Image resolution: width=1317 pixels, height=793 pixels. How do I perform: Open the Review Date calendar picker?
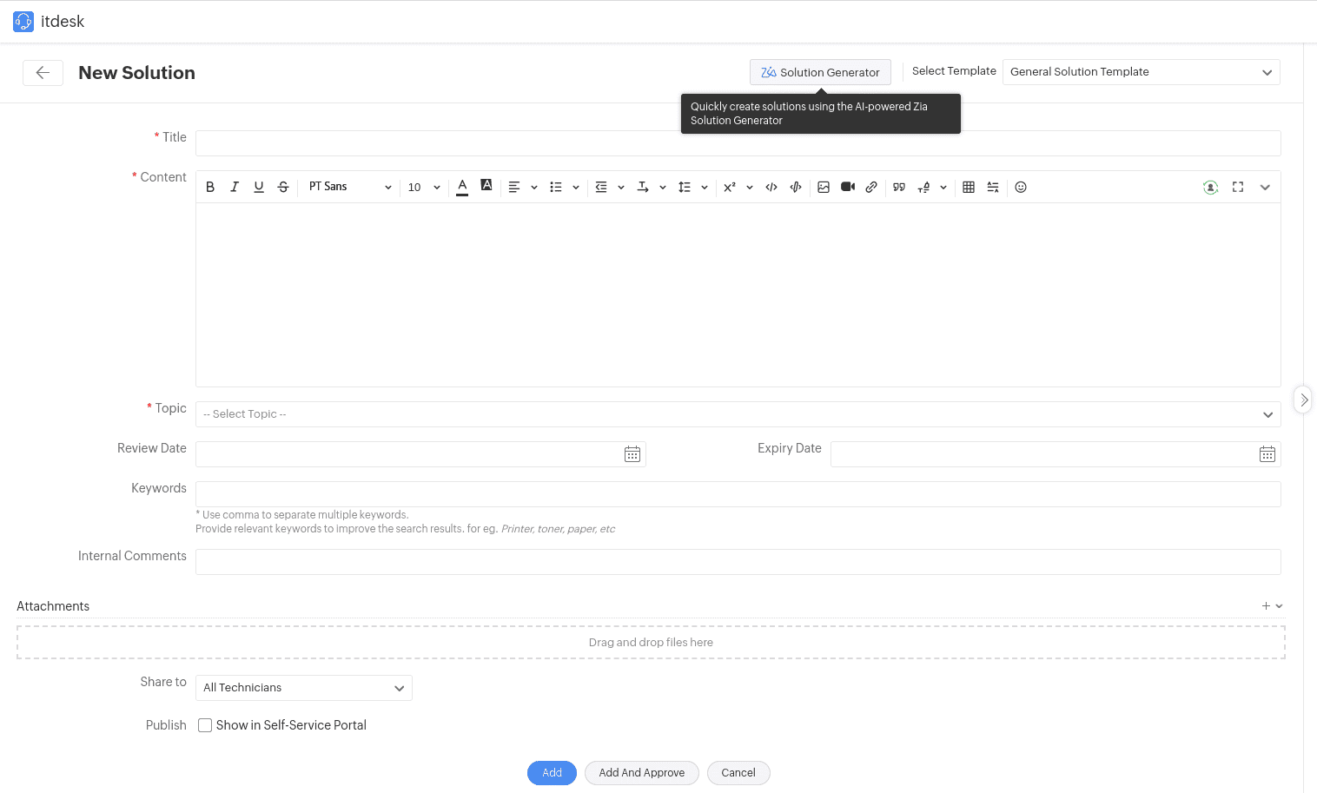(x=632, y=453)
